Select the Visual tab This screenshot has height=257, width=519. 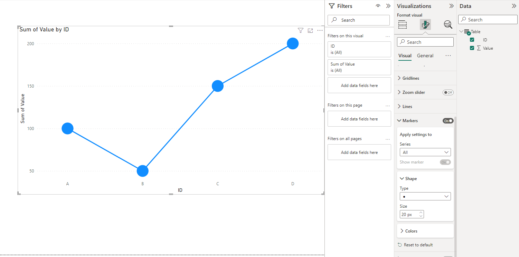point(405,56)
